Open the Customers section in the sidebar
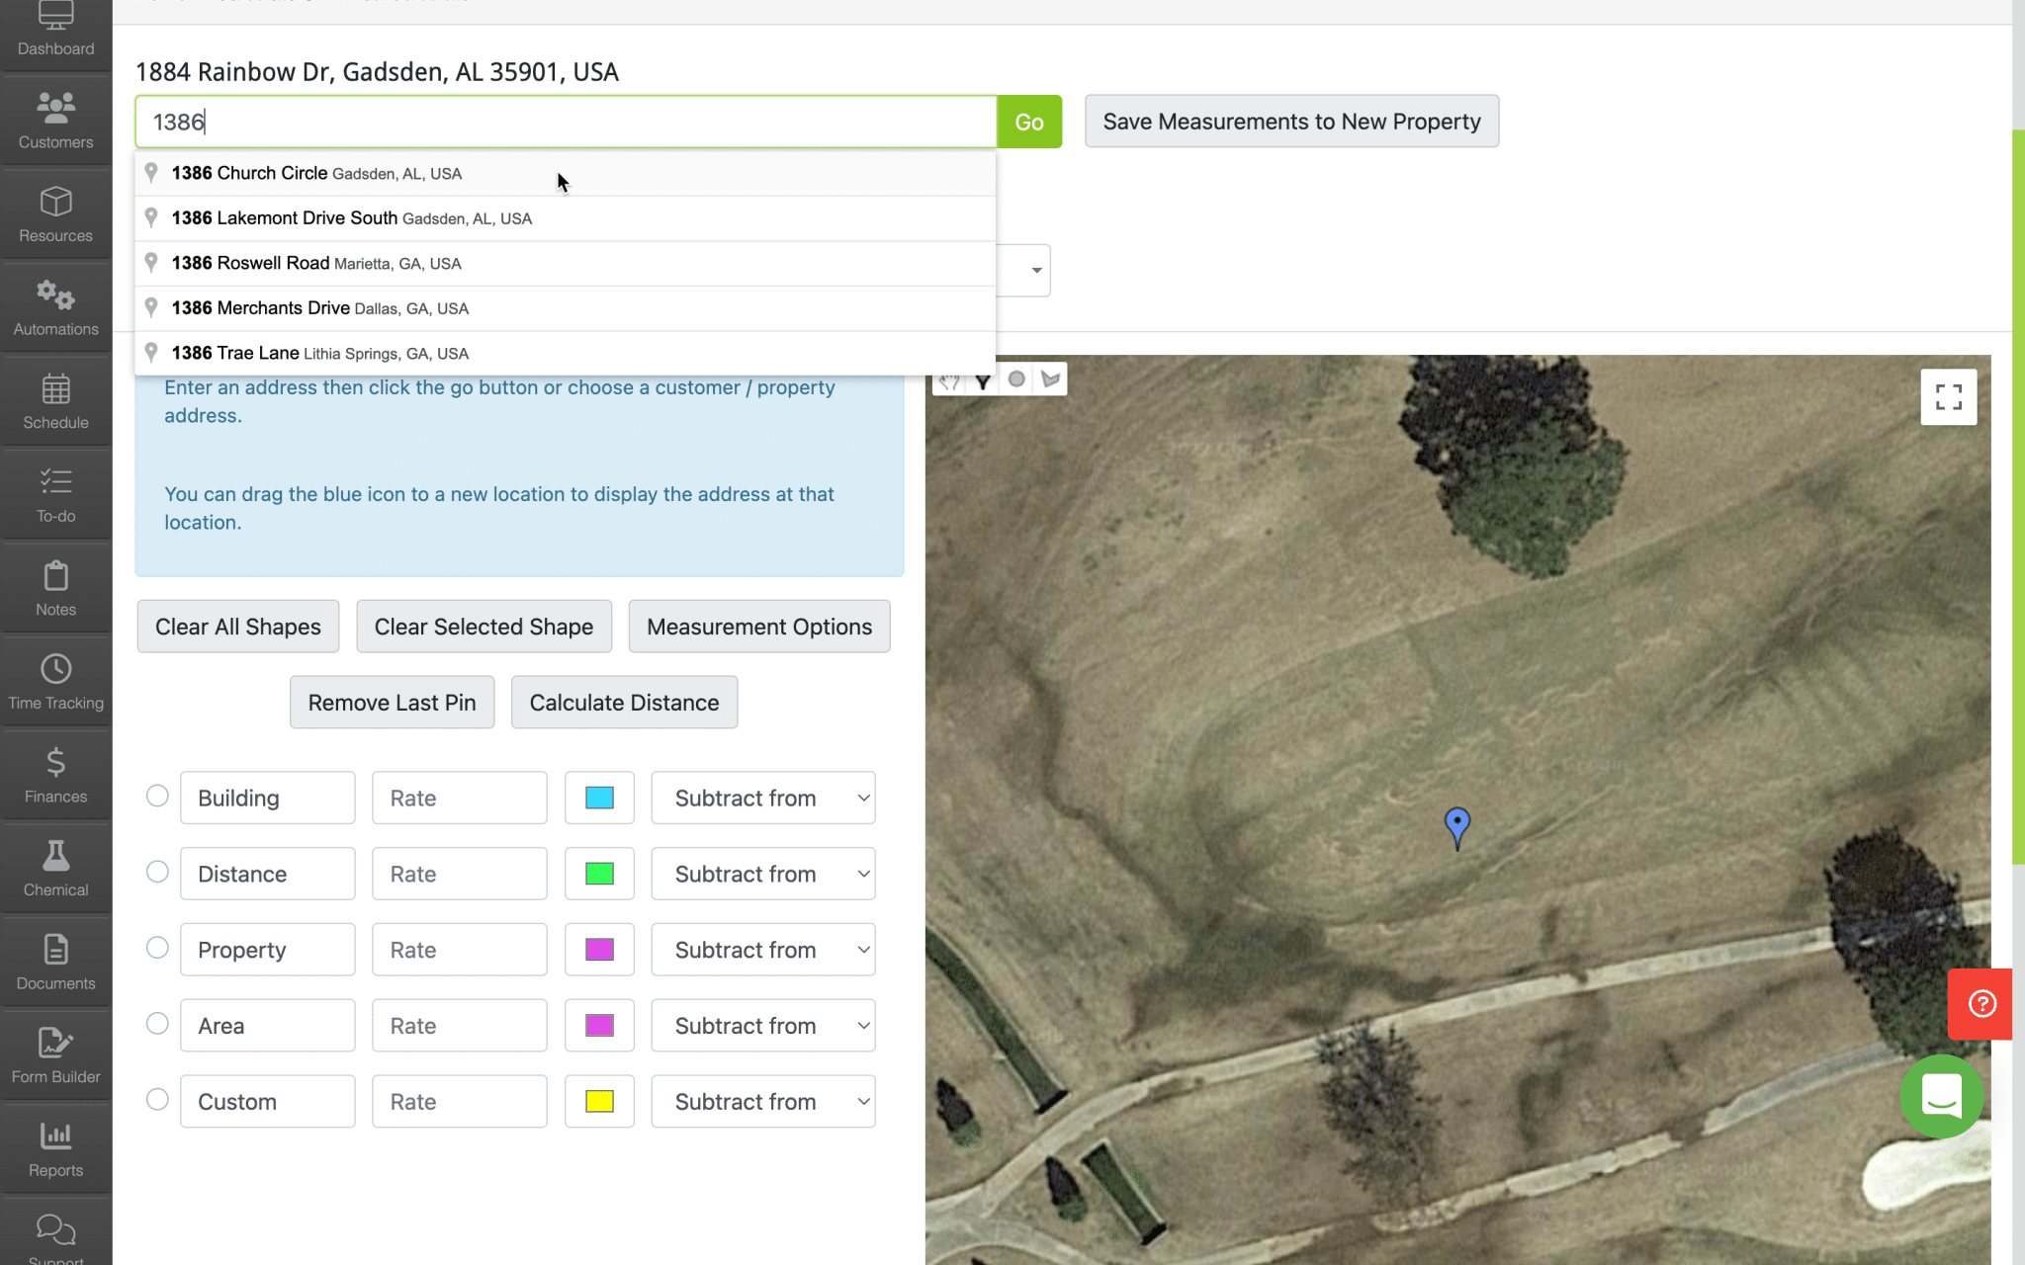 [55, 118]
